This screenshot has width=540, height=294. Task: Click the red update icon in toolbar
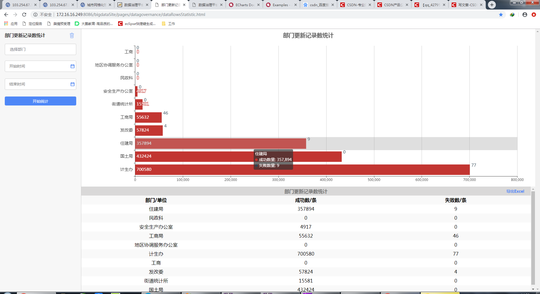(x=534, y=15)
